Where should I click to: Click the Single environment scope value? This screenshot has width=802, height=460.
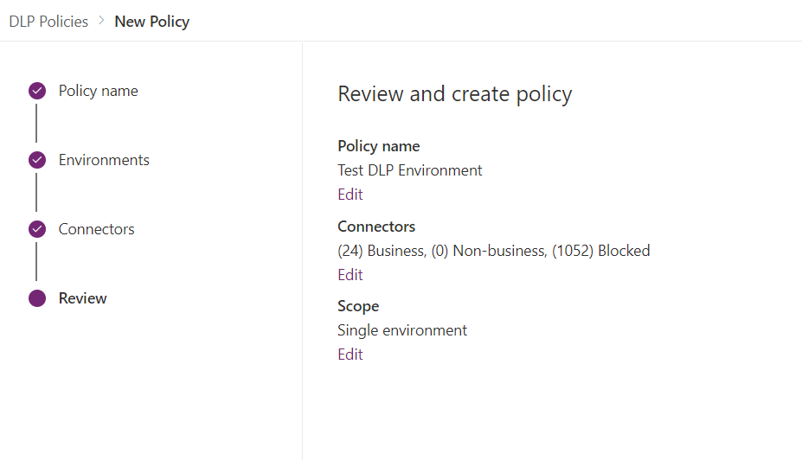tap(401, 330)
